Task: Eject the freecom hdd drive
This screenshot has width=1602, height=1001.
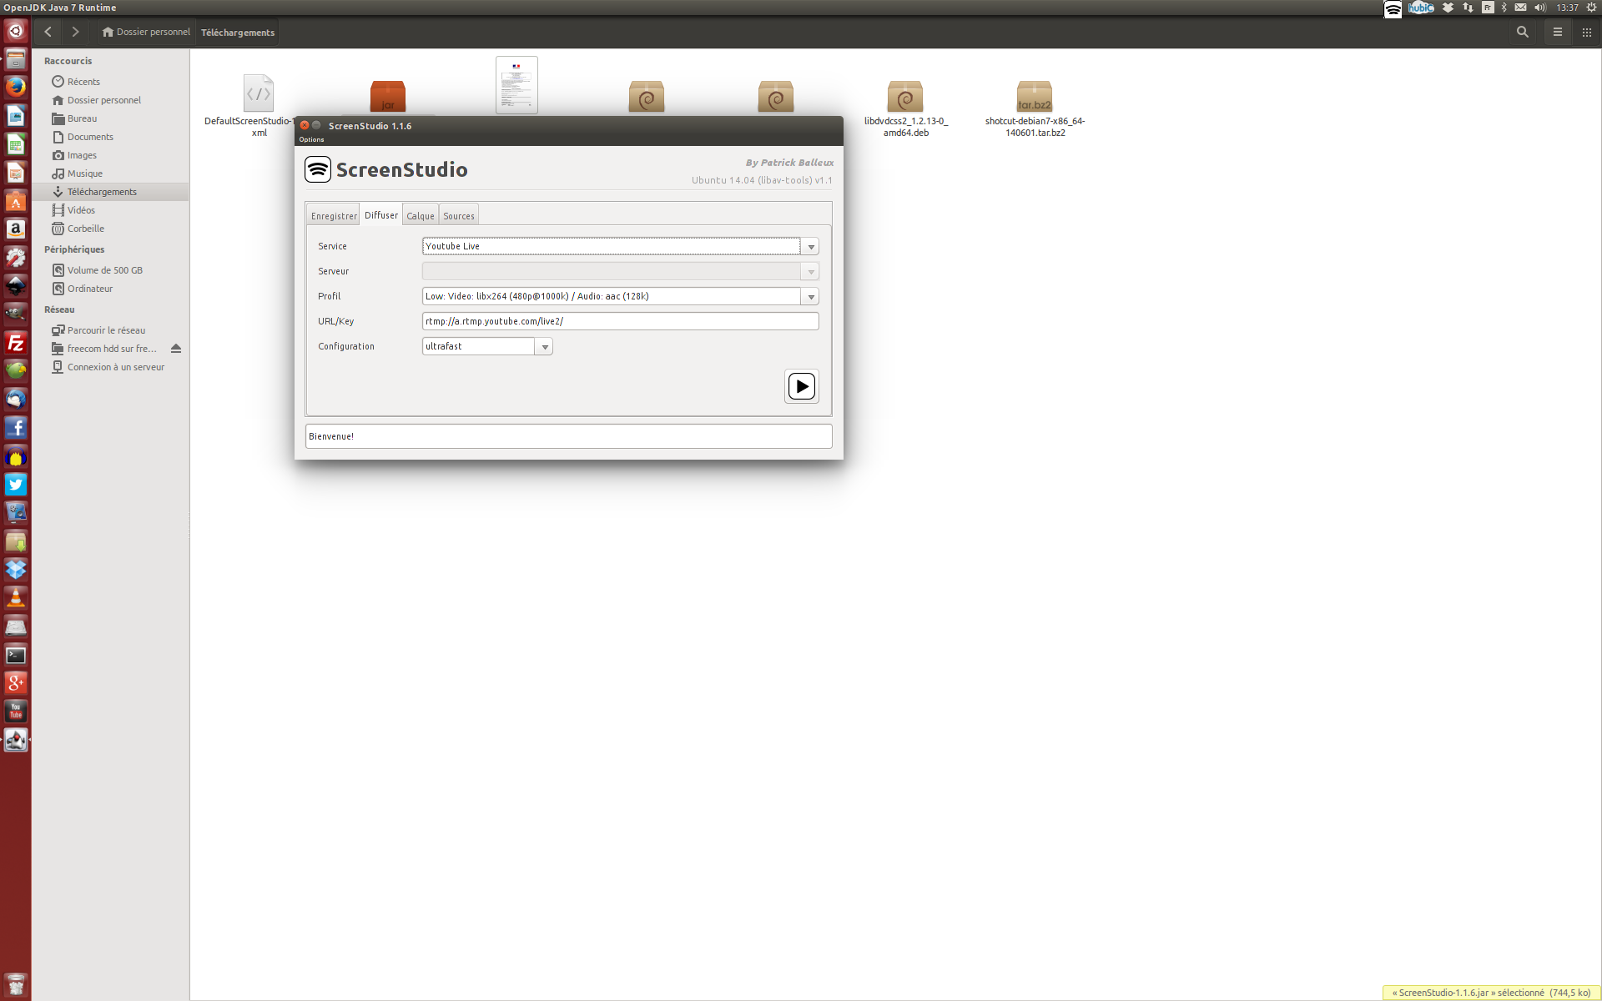Action: pos(176,349)
